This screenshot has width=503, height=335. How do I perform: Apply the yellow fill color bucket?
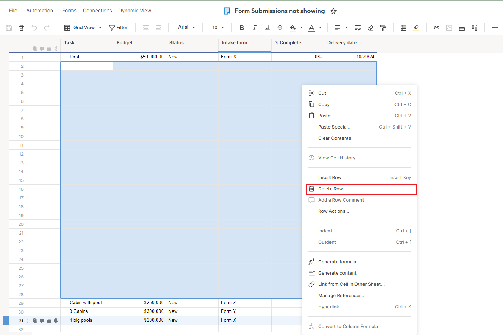tap(293, 28)
